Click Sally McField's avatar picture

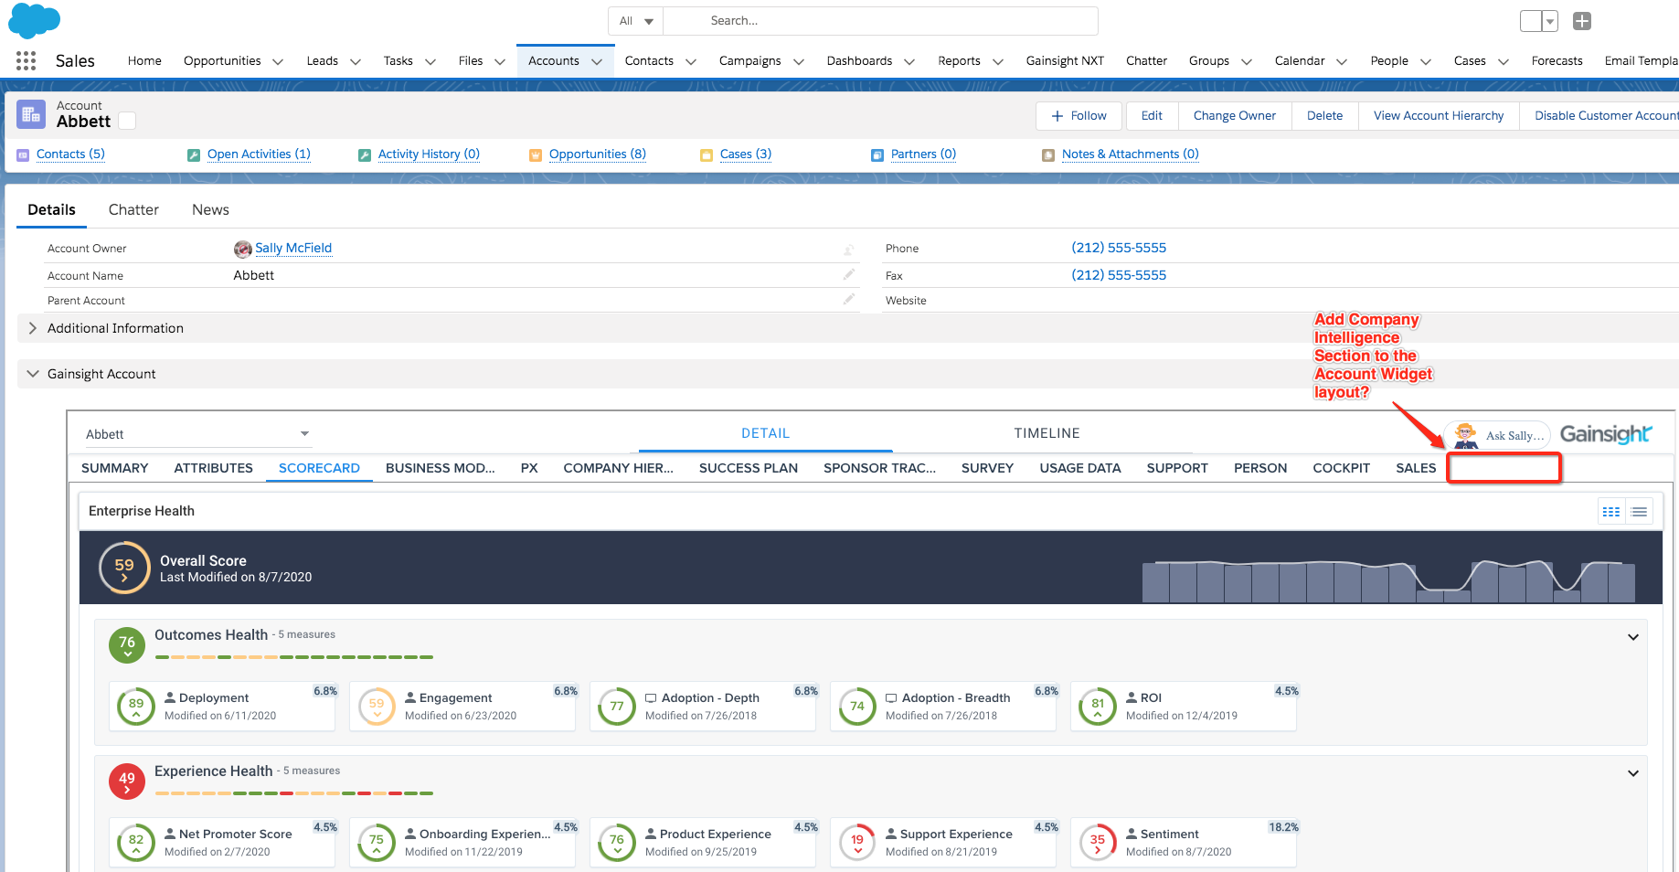pos(243,249)
